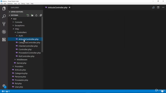Click the Open Changes icon in editor title
The width and height of the screenshot is (166, 93).
[153, 7]
